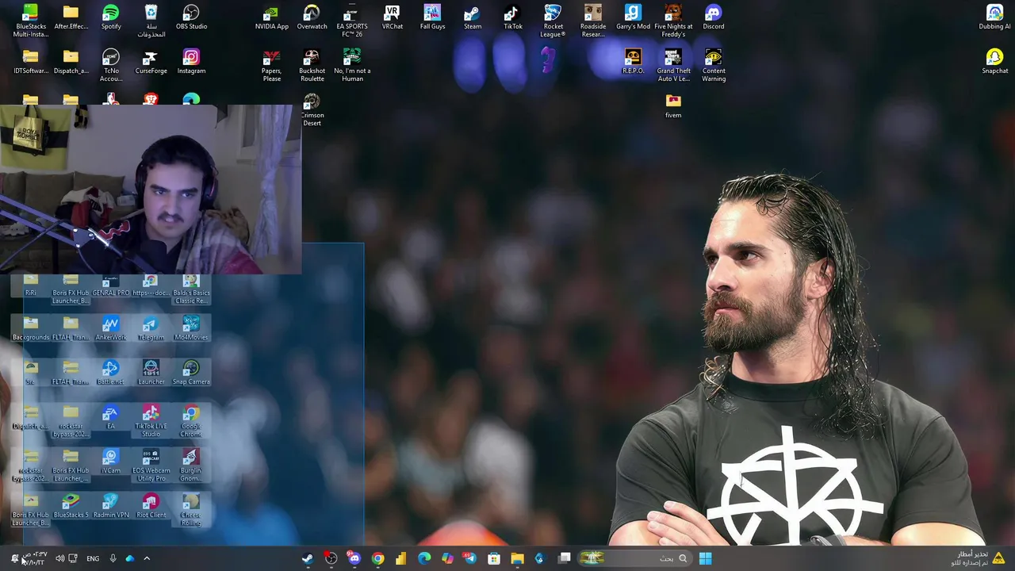Open the Snapchat desktop shortcut
Viewport: 1015px width, 571px height.
[x=994, y=62]
